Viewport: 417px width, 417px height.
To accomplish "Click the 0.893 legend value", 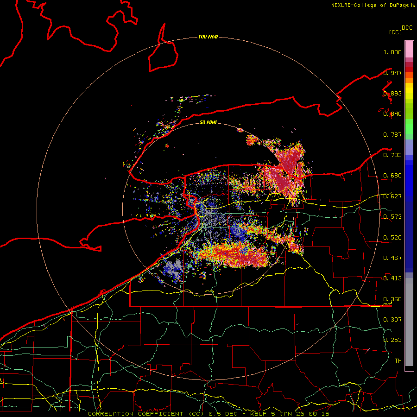I will [x=392, y=93].
